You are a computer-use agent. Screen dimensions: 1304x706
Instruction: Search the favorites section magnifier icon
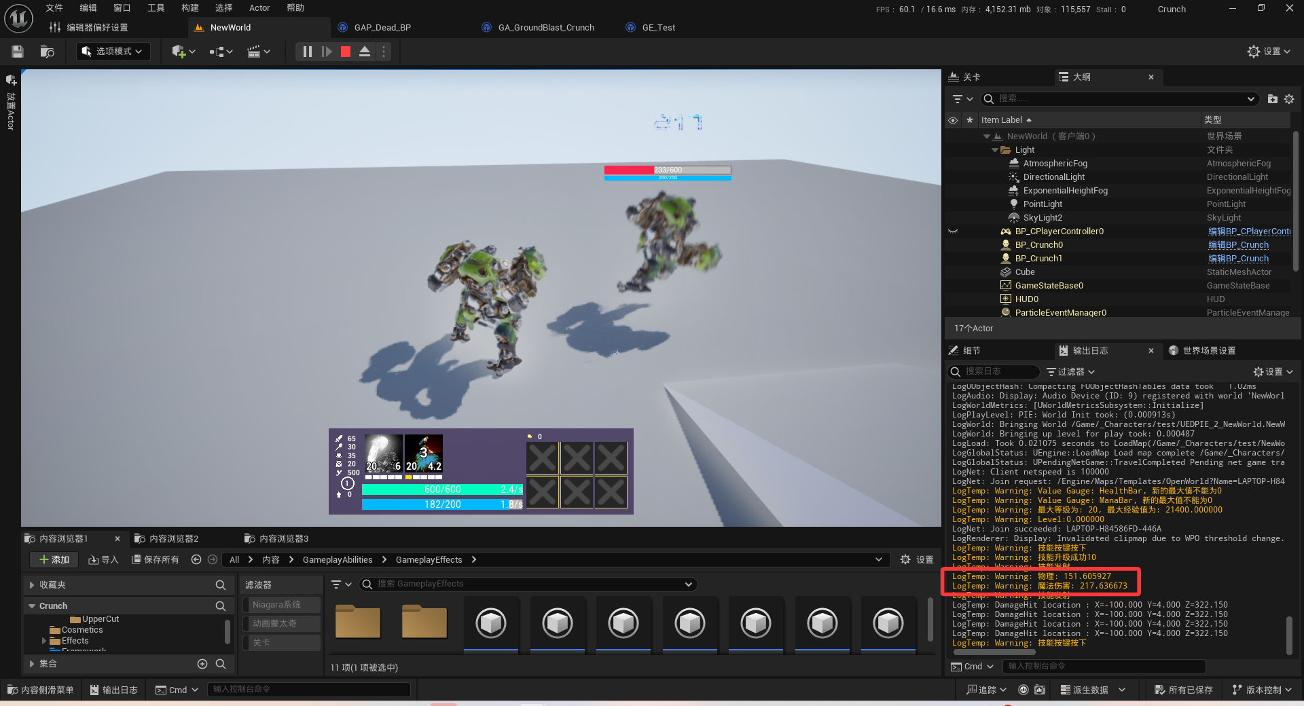[221, 584]
